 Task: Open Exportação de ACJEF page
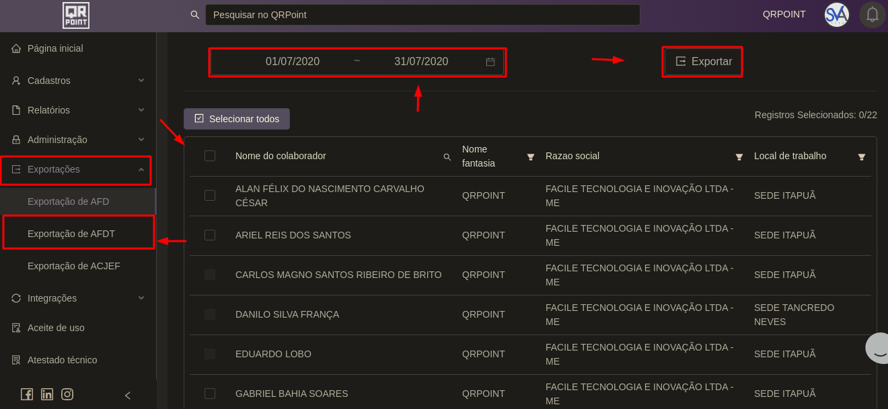[x=74, y=266]
